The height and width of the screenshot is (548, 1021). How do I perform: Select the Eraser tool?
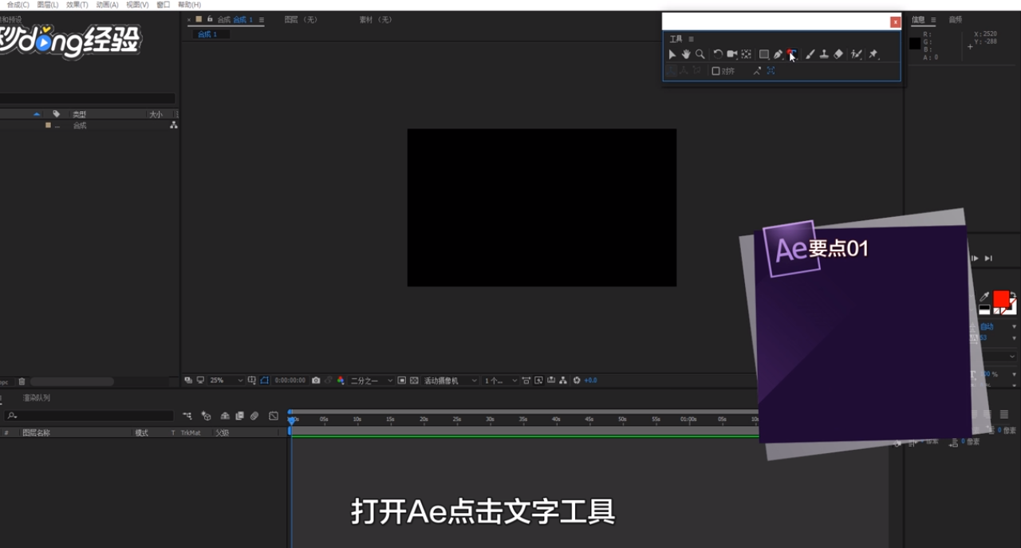click(x=838, y=54)
